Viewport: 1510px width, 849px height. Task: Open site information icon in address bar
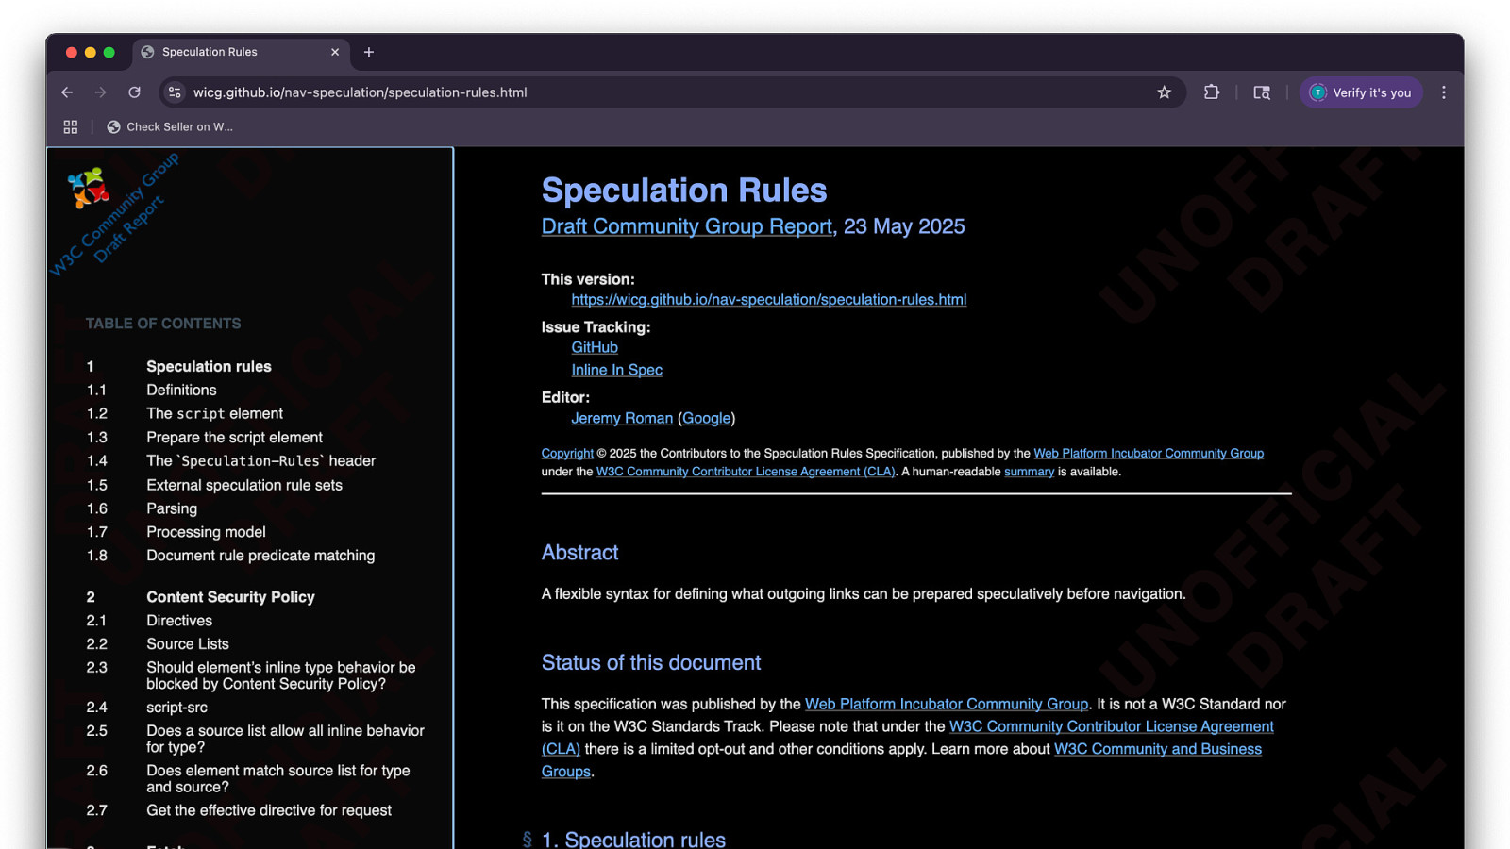[175, 92]
